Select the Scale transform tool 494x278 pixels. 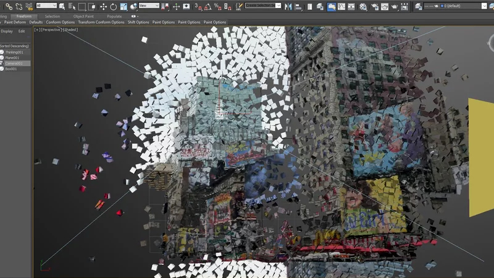[x=124, y=6]
